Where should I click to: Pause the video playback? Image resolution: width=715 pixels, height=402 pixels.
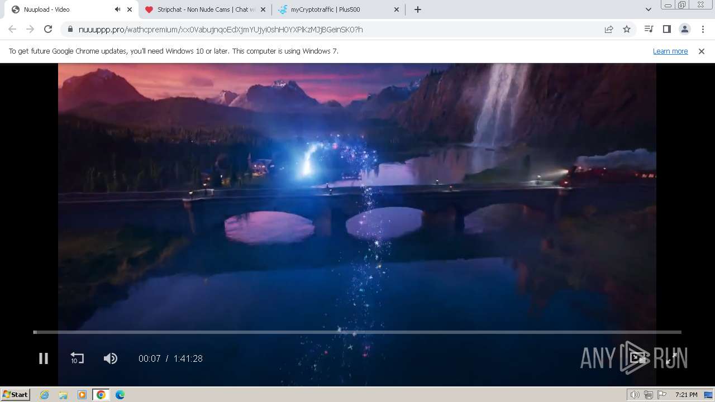coord(43,358)
